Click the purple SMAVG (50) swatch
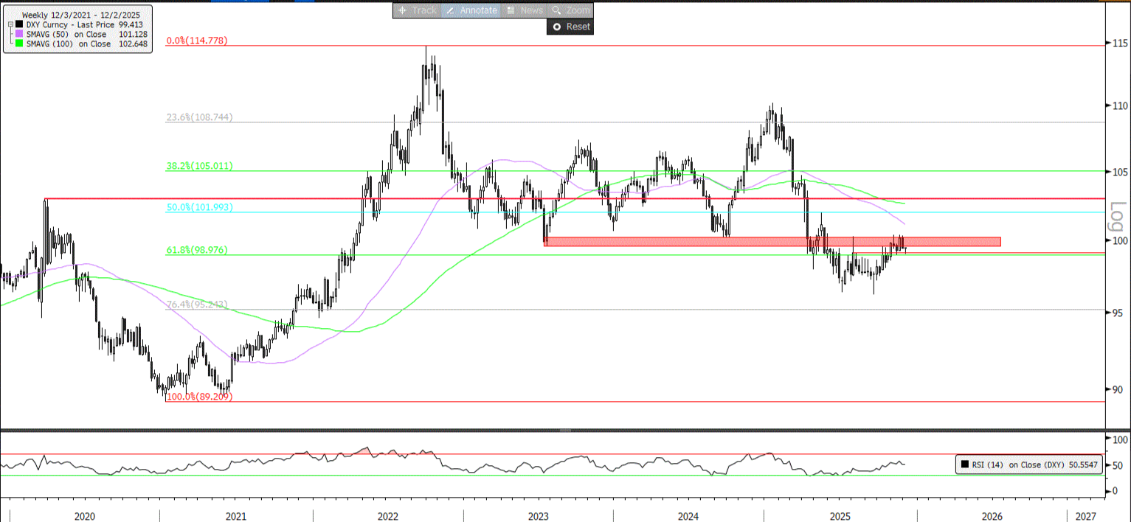The width and height of the screenshot is (1131, 522). [x=19, y=34]
